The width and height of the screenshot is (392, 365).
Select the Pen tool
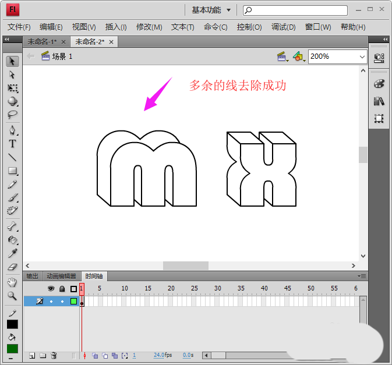pos(12,130)
